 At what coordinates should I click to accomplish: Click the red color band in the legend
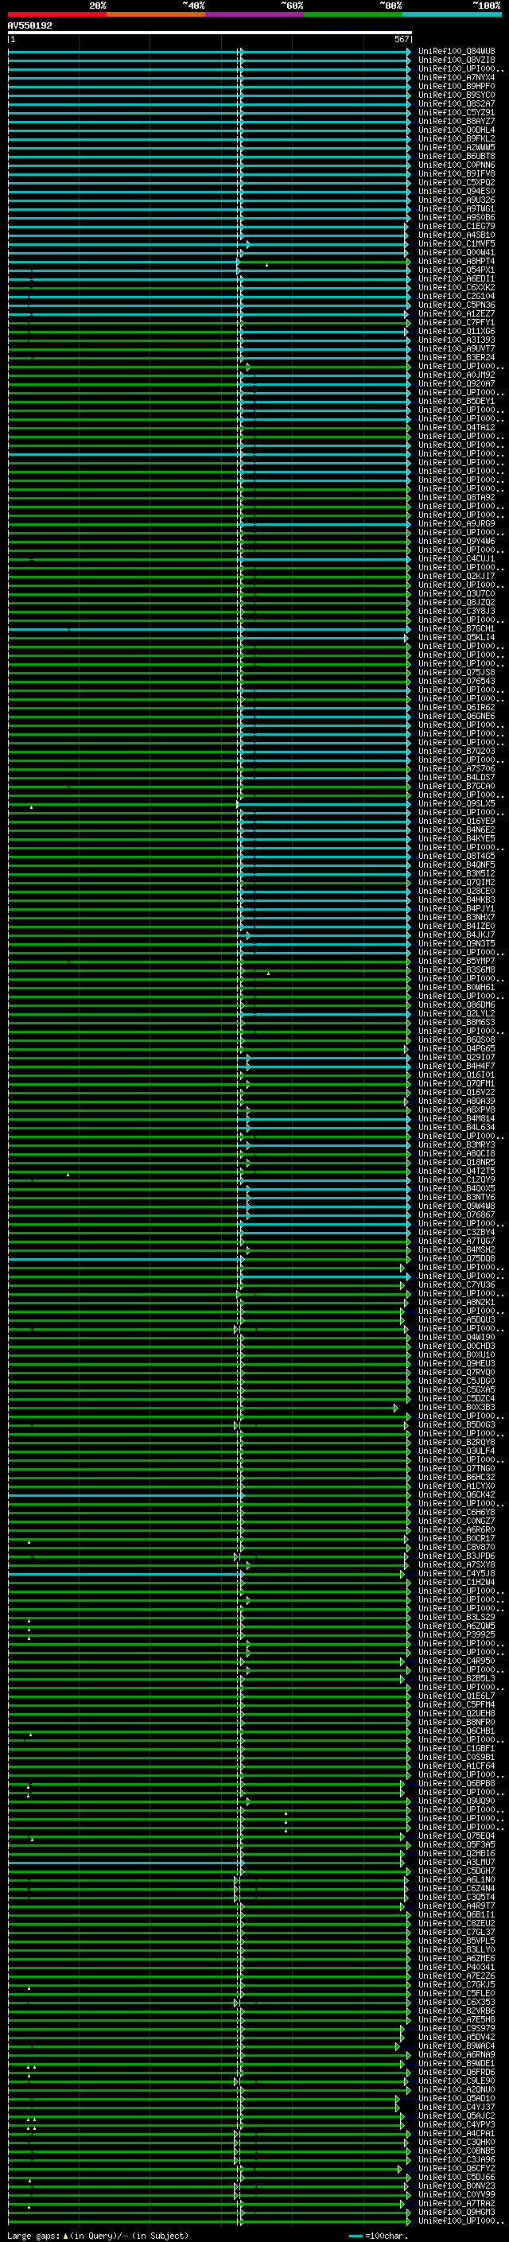point(57,14)
